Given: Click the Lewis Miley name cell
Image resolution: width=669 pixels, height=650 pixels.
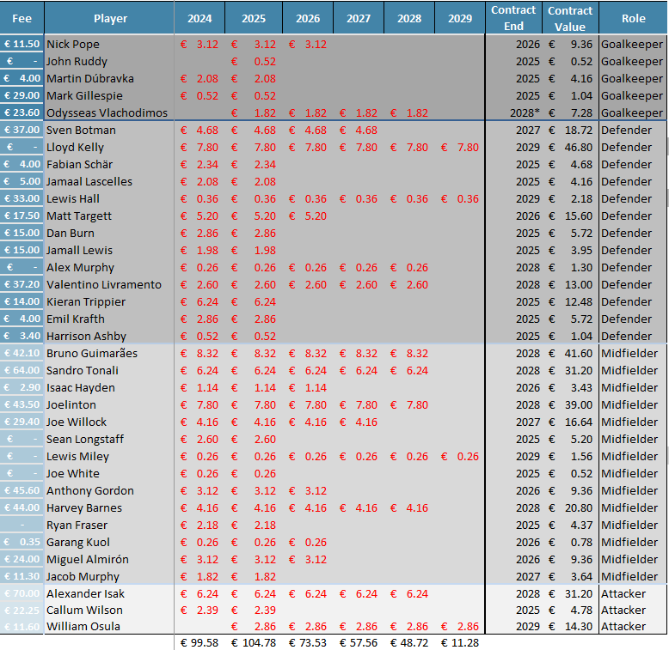Looking at the screenshot, I should (x=109, y=456).
